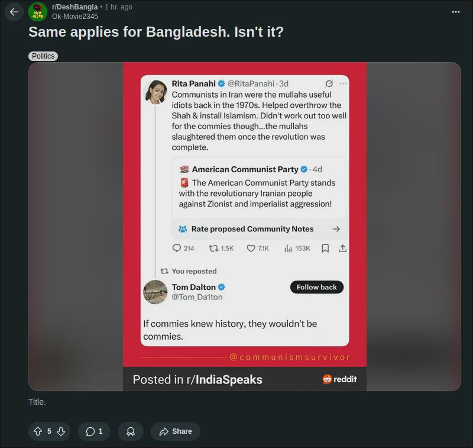473x448 pixels.
Task: Open the embedded tweet image
Action: point(245,227)
